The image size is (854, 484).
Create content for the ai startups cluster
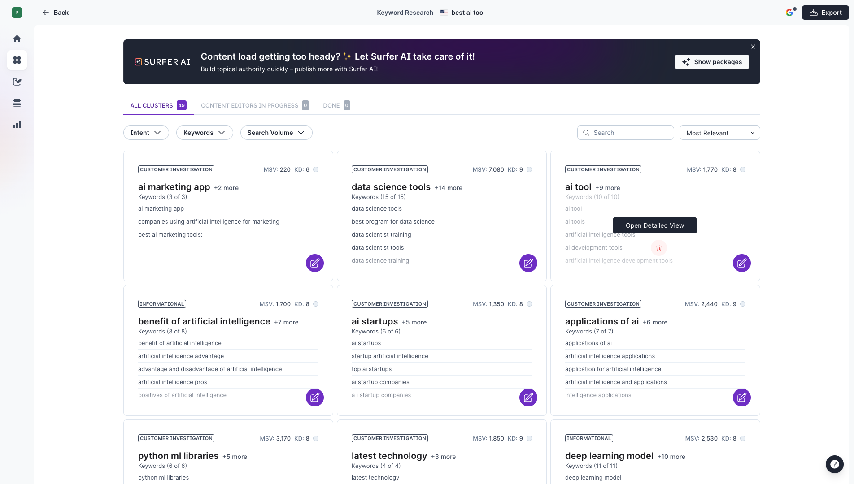pyautogui.click(x=528, y=397)
